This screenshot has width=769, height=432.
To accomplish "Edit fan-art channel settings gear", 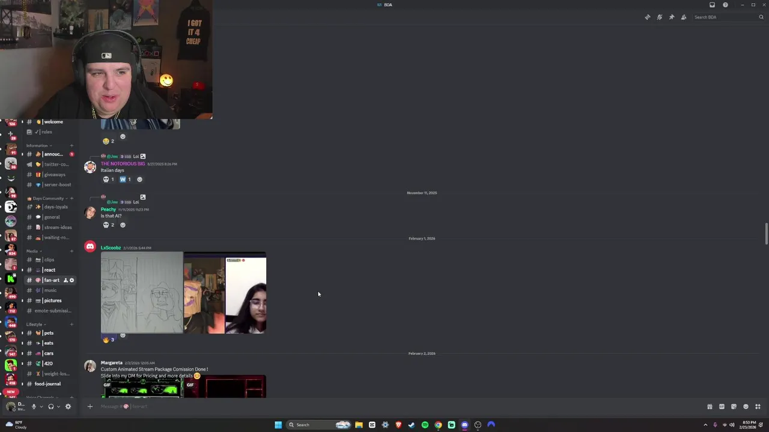I will click(x=71, y=280).
